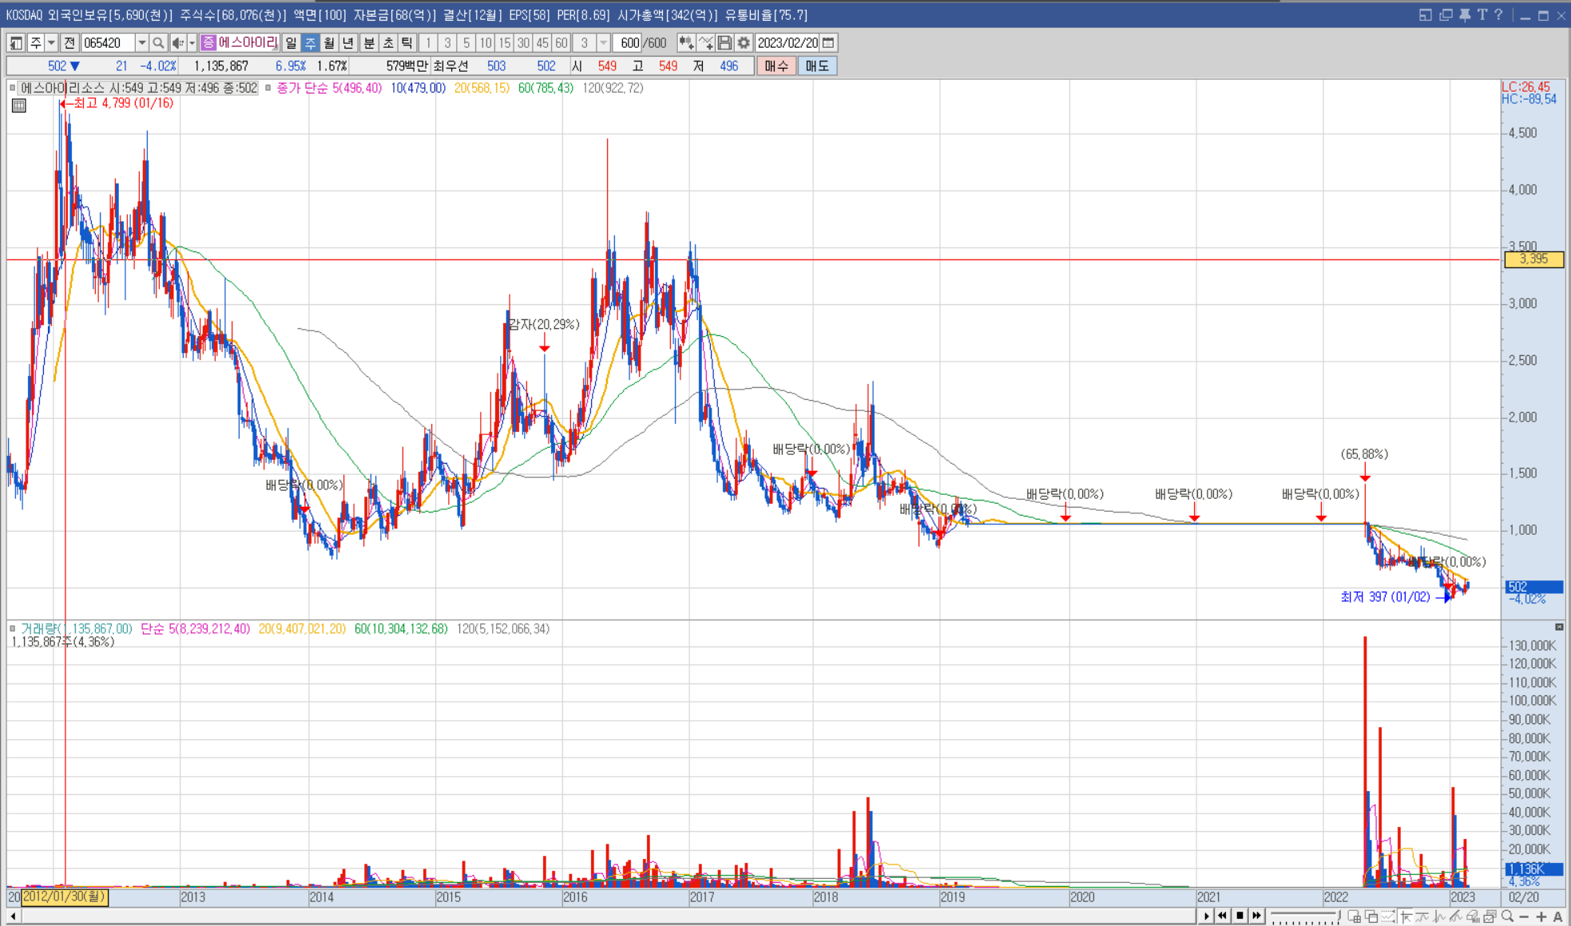This screenshot has width=1571, height=926.
Task: Select the 일 (daily) period toggle
Action: click(x=292, y=43)
